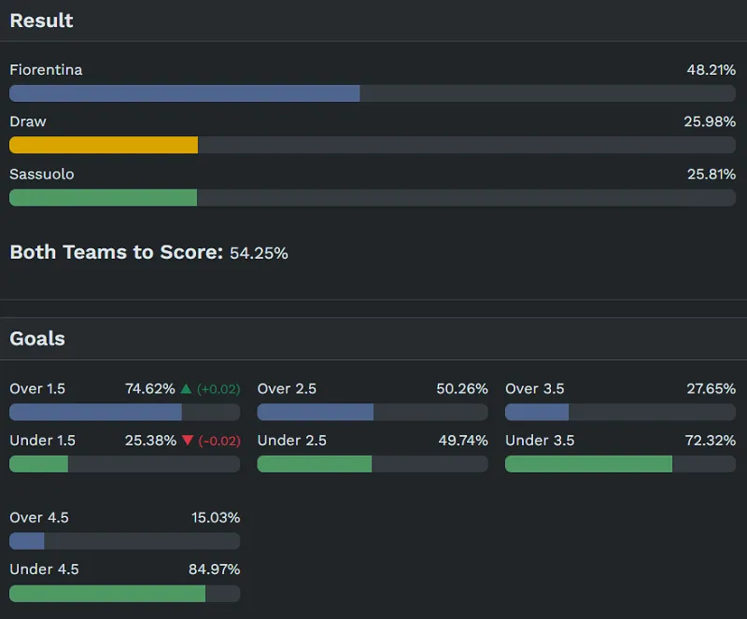Click the Result section heading
Screen dimensions: 747x619
[x=41, y=21]
